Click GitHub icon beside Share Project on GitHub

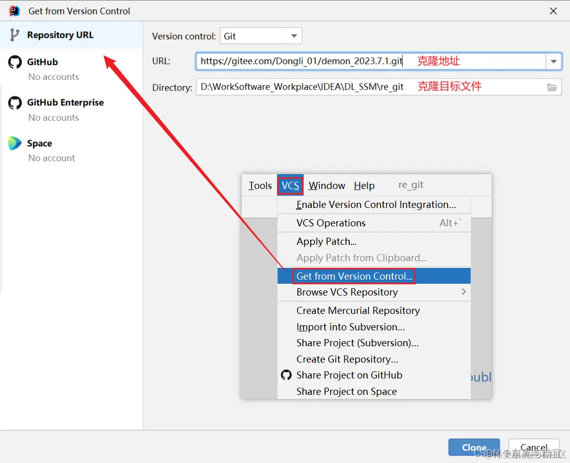(x=286, y=375)
